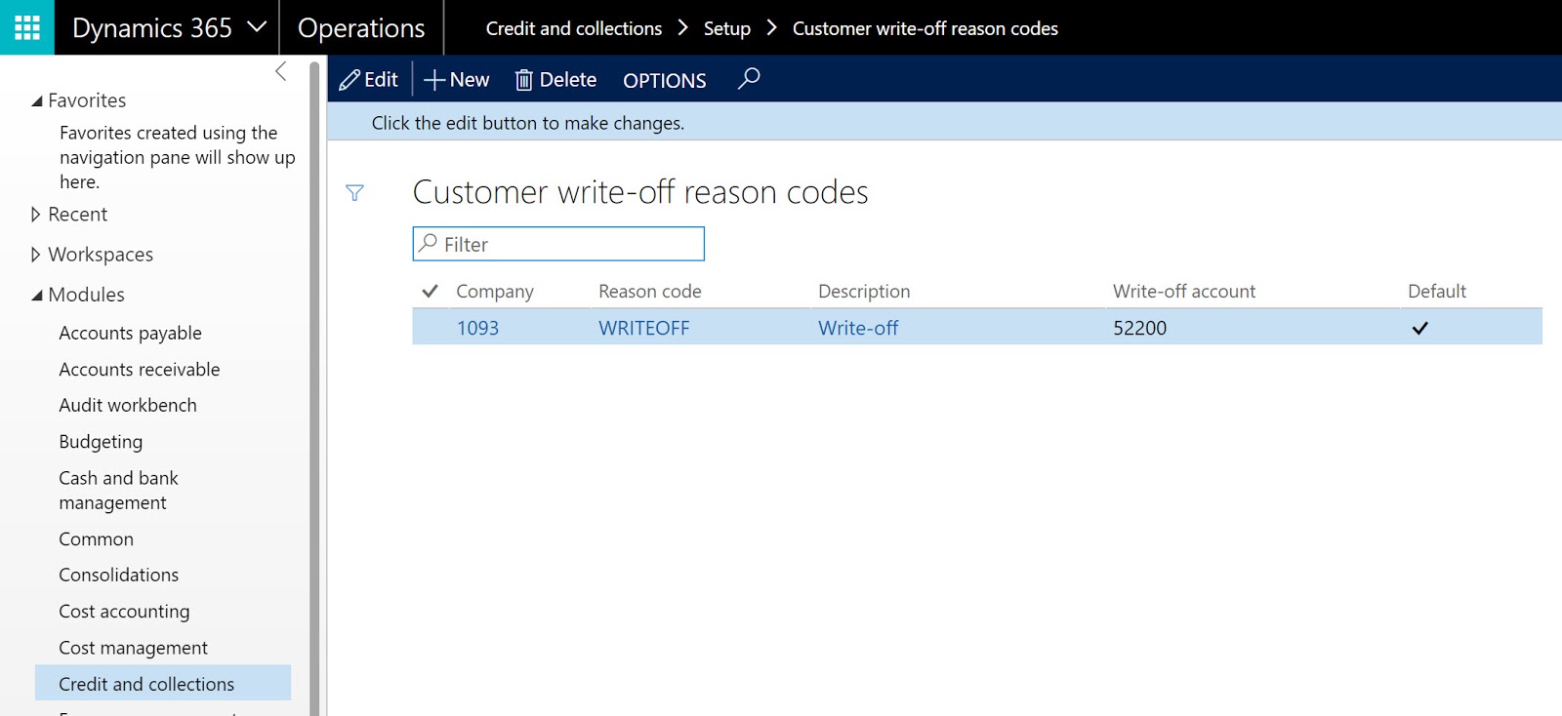Open the Dynamics 365 dropdown chevron
Screen dimensions: 1562x716
point(257,27)
